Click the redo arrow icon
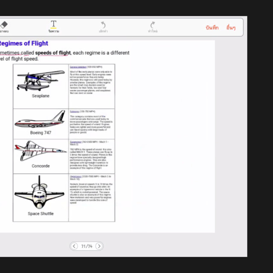273x273 pixels. tap(153, 25)
